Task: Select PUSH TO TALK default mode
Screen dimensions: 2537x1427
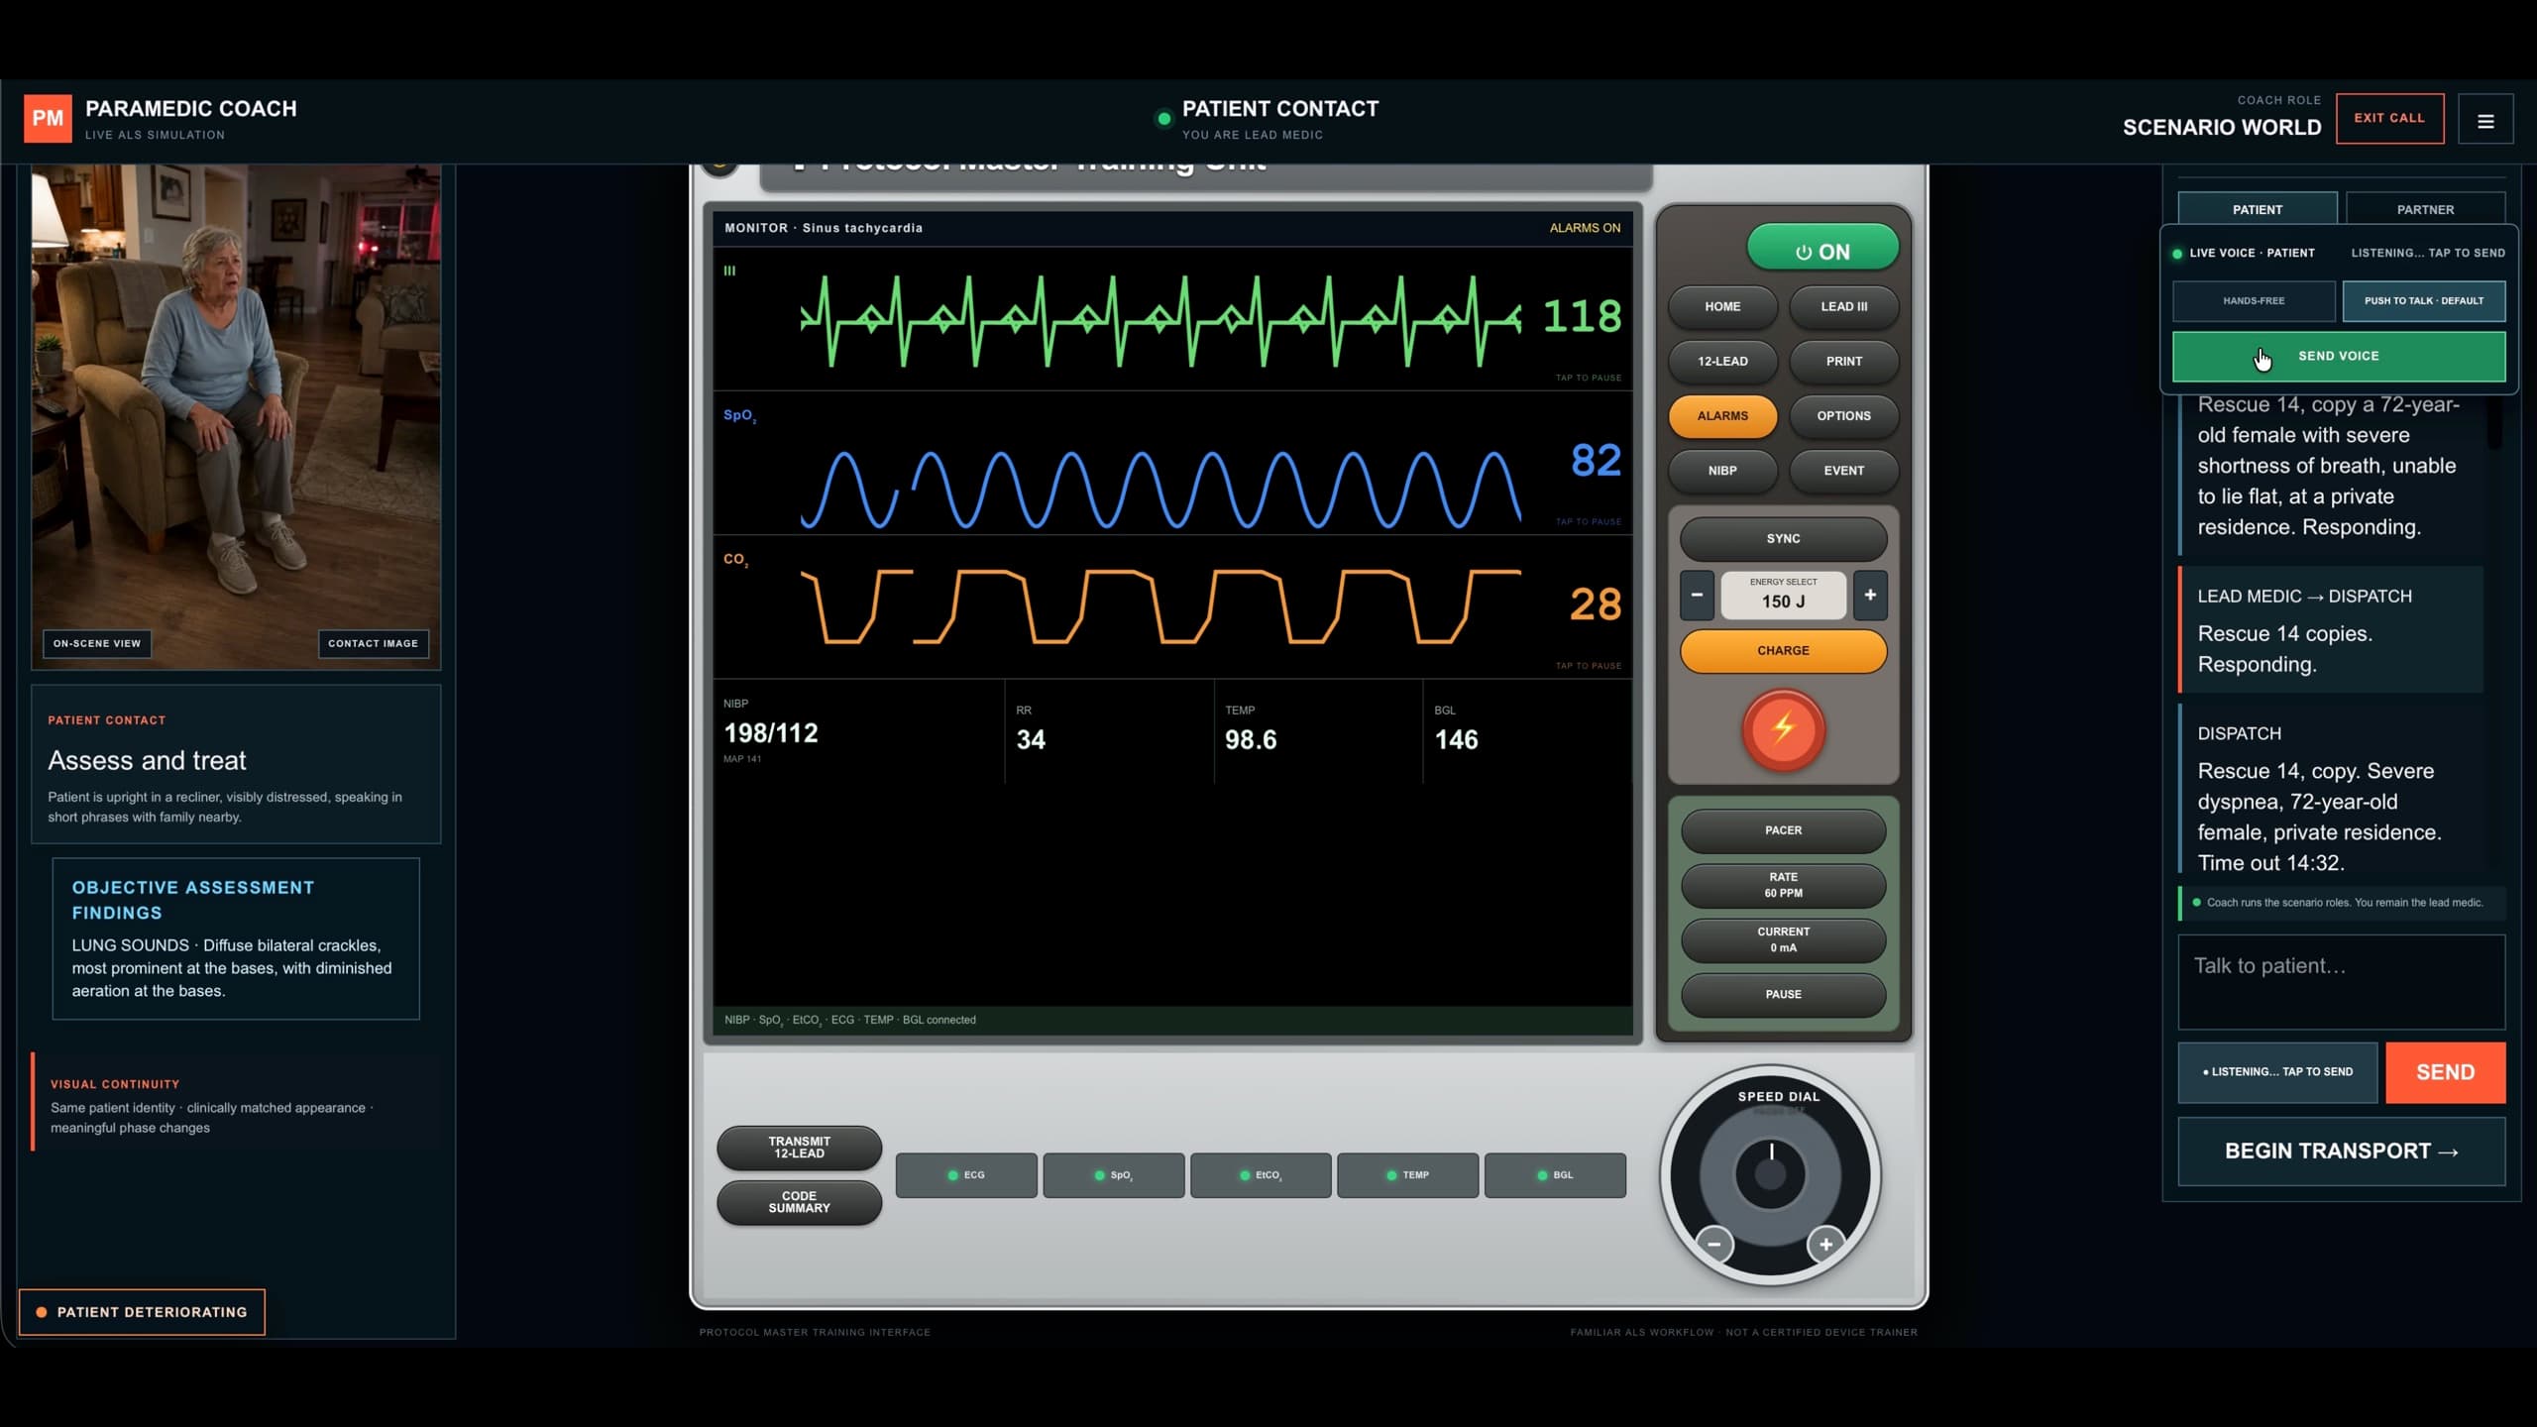Action: 2424,301
